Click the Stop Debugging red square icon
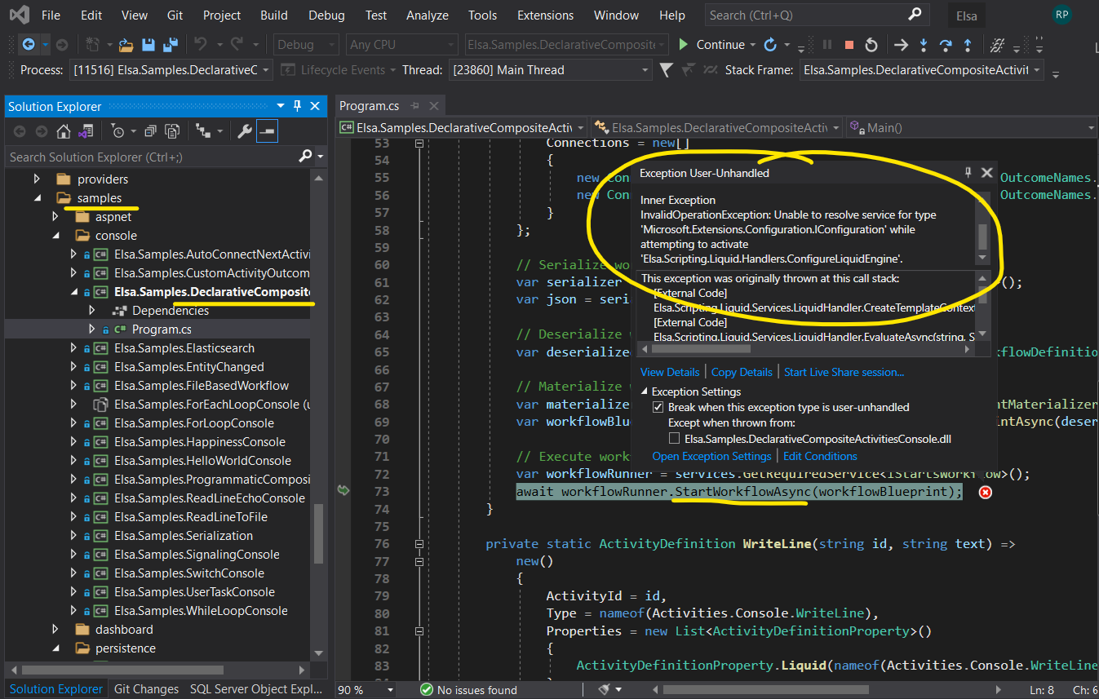Viewport: 1099px width, 699px height. (x=849, y=45)
